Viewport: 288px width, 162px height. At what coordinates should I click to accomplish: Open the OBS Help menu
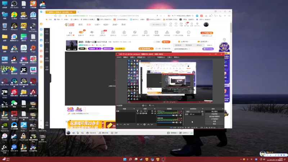click(x=176, y=57)
